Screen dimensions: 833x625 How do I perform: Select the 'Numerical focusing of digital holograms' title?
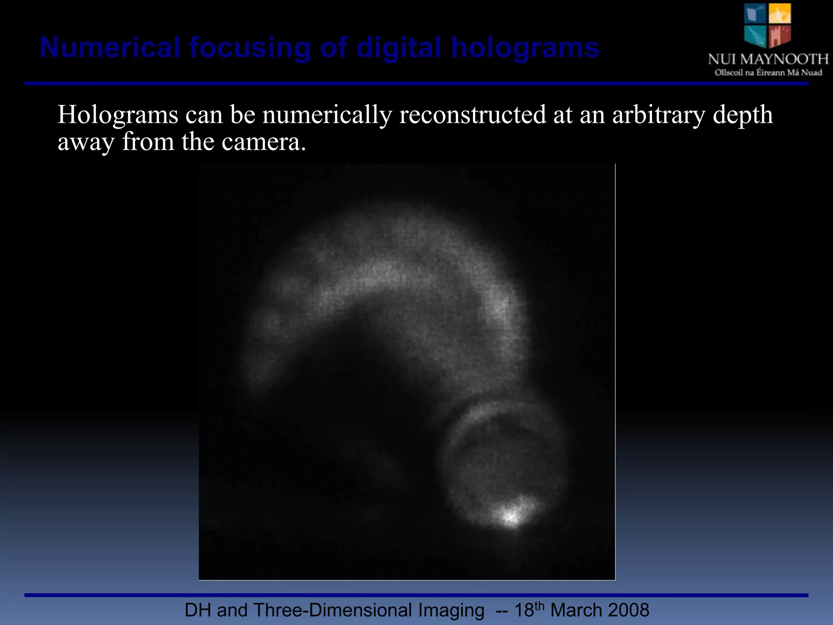[x=319, y=48]
